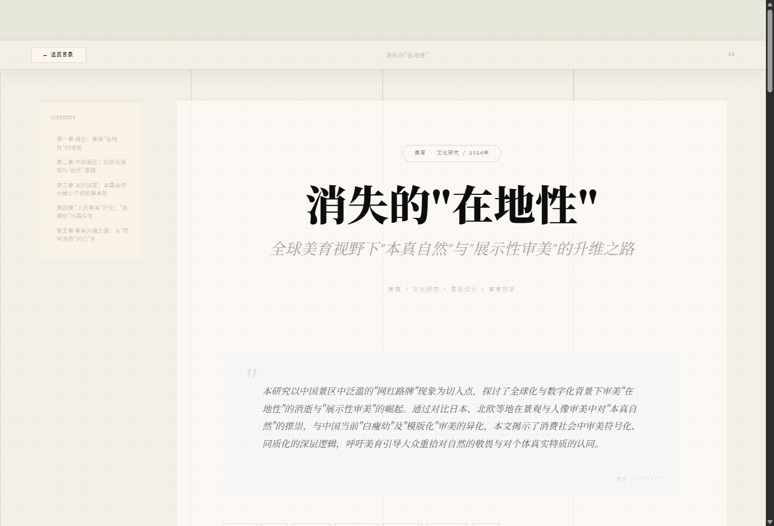
Task: Click the vertical page scrollbar thumb
Action: coord(770,51)
